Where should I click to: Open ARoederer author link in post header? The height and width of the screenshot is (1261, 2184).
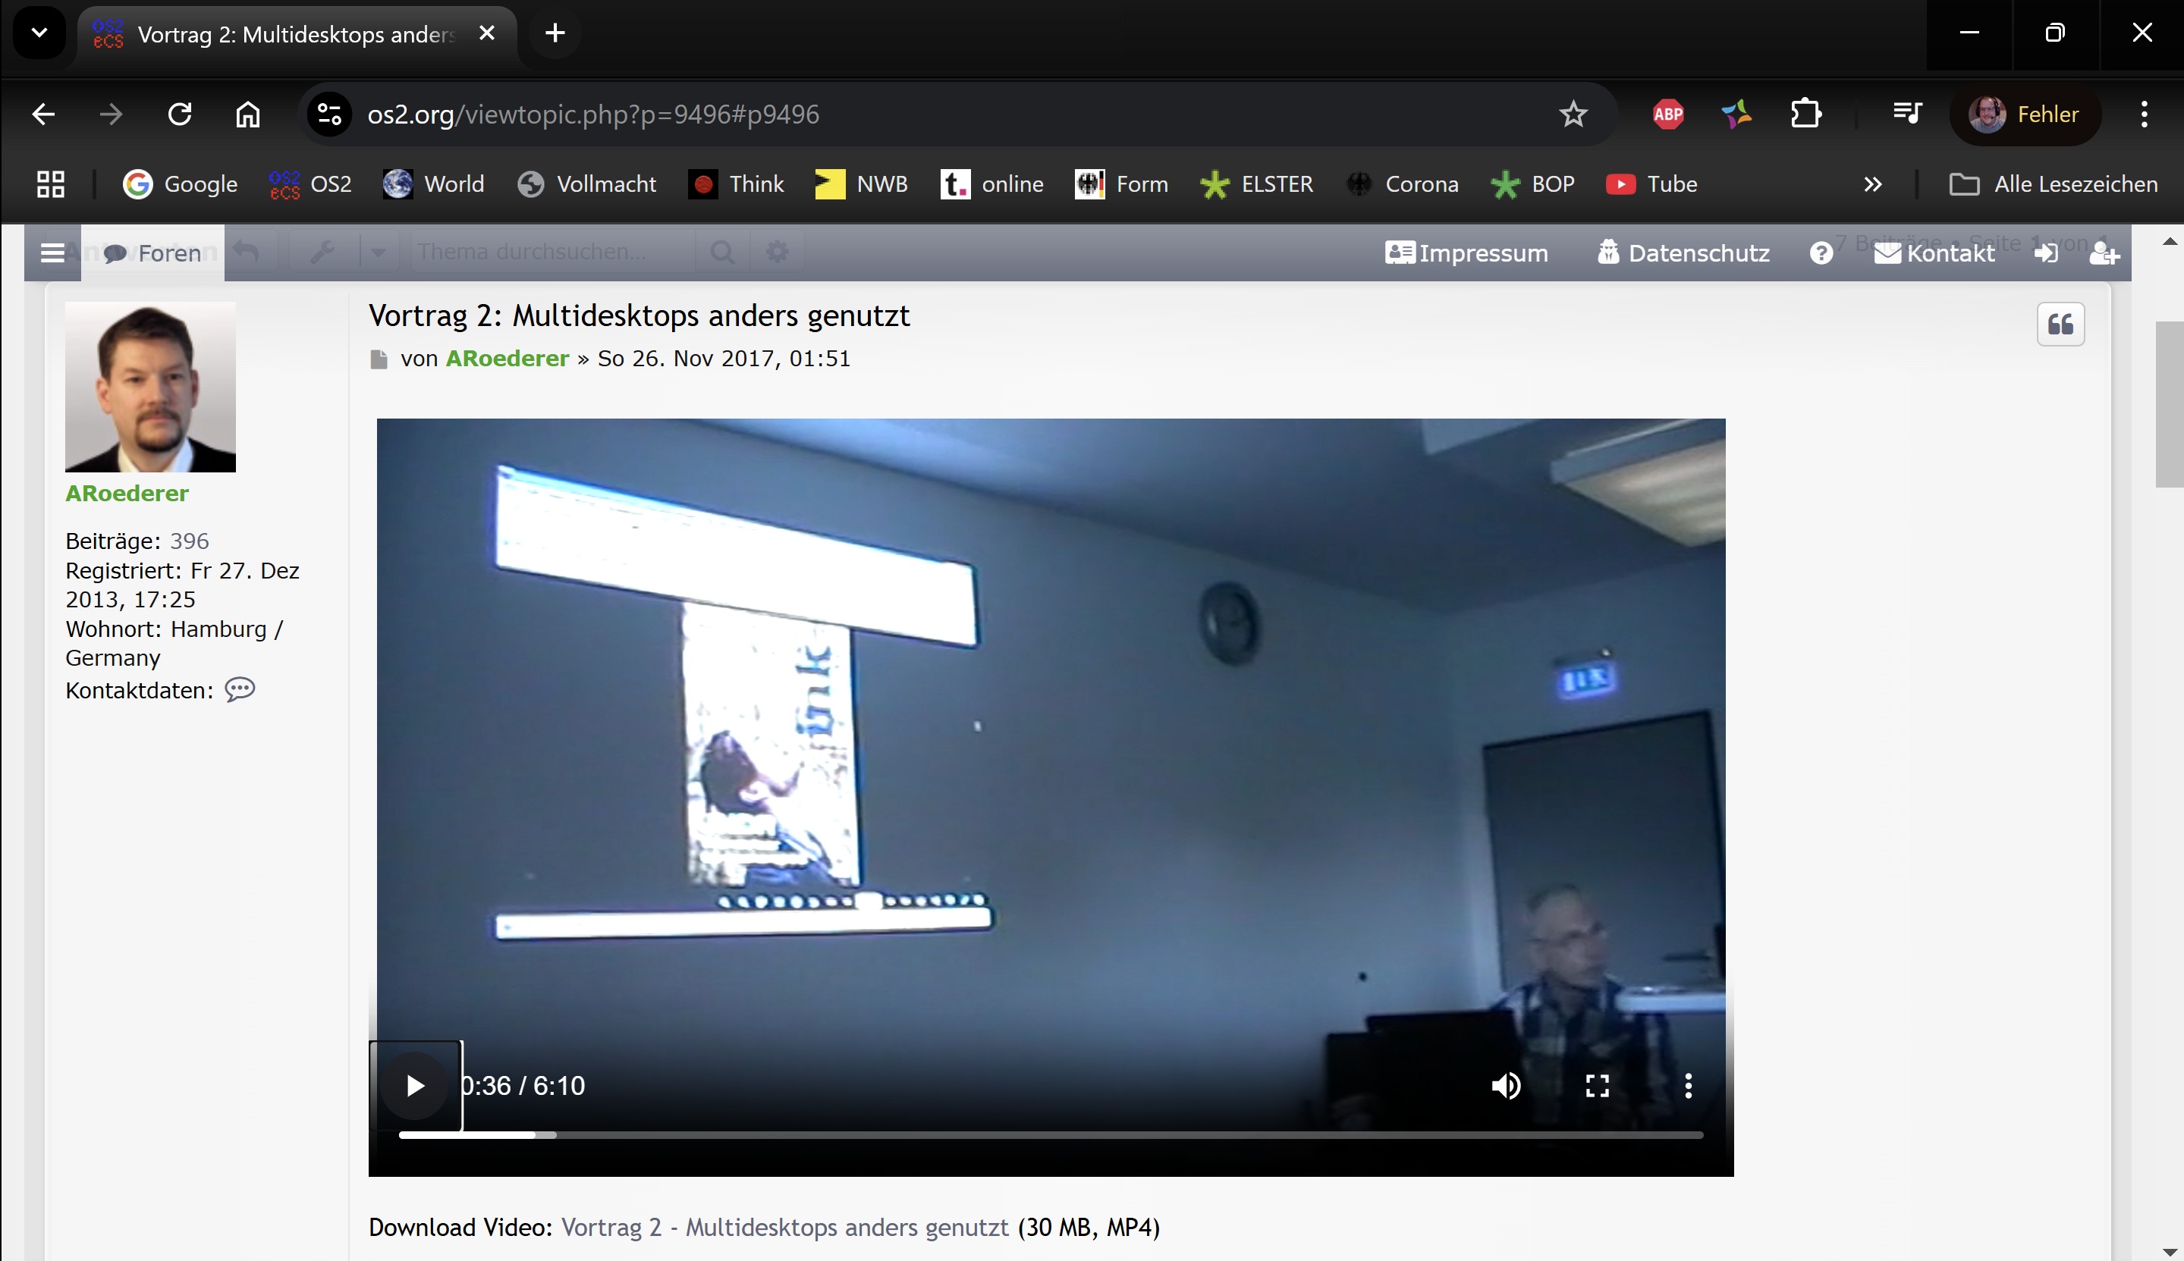click(x=507, y=359)
